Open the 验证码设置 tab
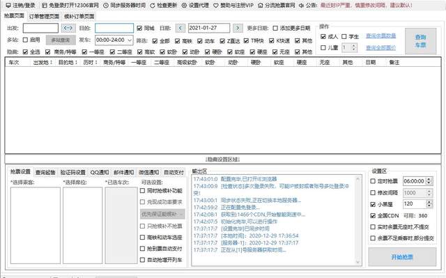This screenshot has width=446, height=278. pos(72,172)
